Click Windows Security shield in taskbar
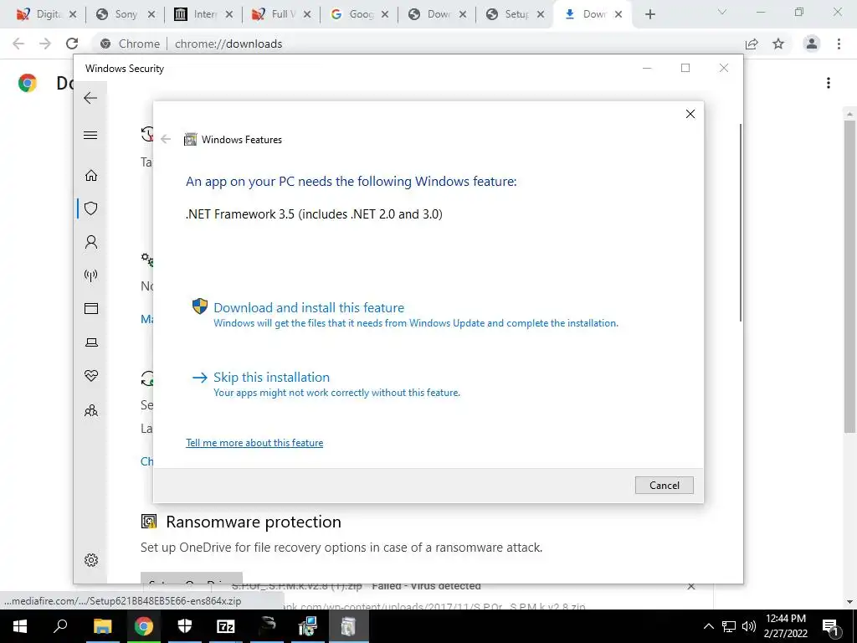Screen dimensions: 857x643 [x=185, y=626]
